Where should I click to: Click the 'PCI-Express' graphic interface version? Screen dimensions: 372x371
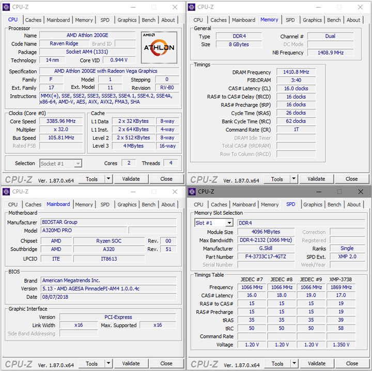pyautogui.click(x=118, y=317)
